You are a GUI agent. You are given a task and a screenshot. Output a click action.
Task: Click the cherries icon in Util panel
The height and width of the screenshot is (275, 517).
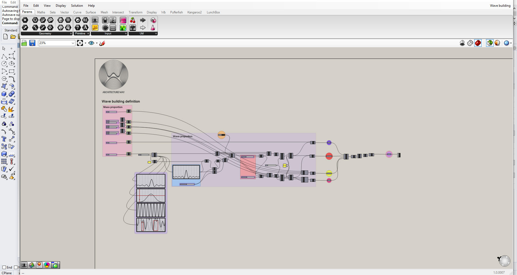point(132,20)
